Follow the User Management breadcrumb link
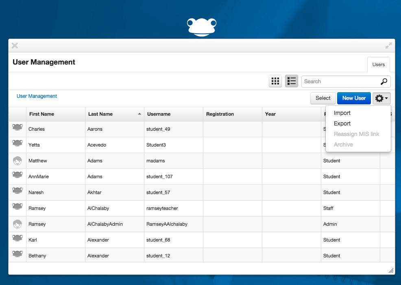Viewport: 401px width, 285px height. (x=37, y=96)
